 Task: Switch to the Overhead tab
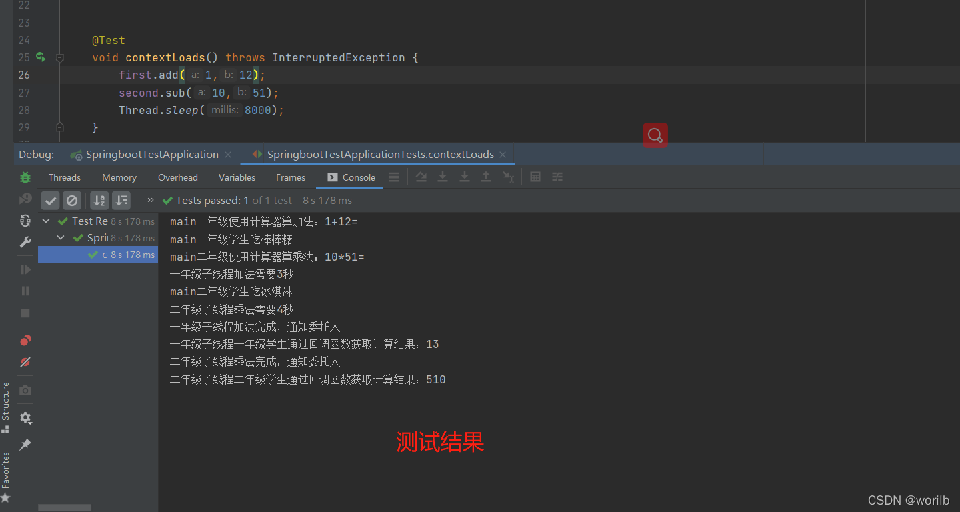[178, 177]
